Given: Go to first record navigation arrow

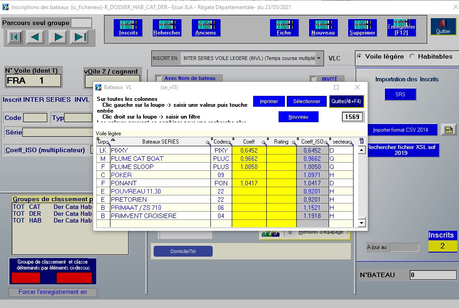Looking at the screenshot, I should 14,37.
